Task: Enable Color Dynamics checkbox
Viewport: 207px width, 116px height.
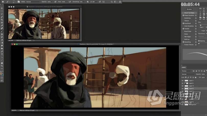Action: (x=183, y=26)
